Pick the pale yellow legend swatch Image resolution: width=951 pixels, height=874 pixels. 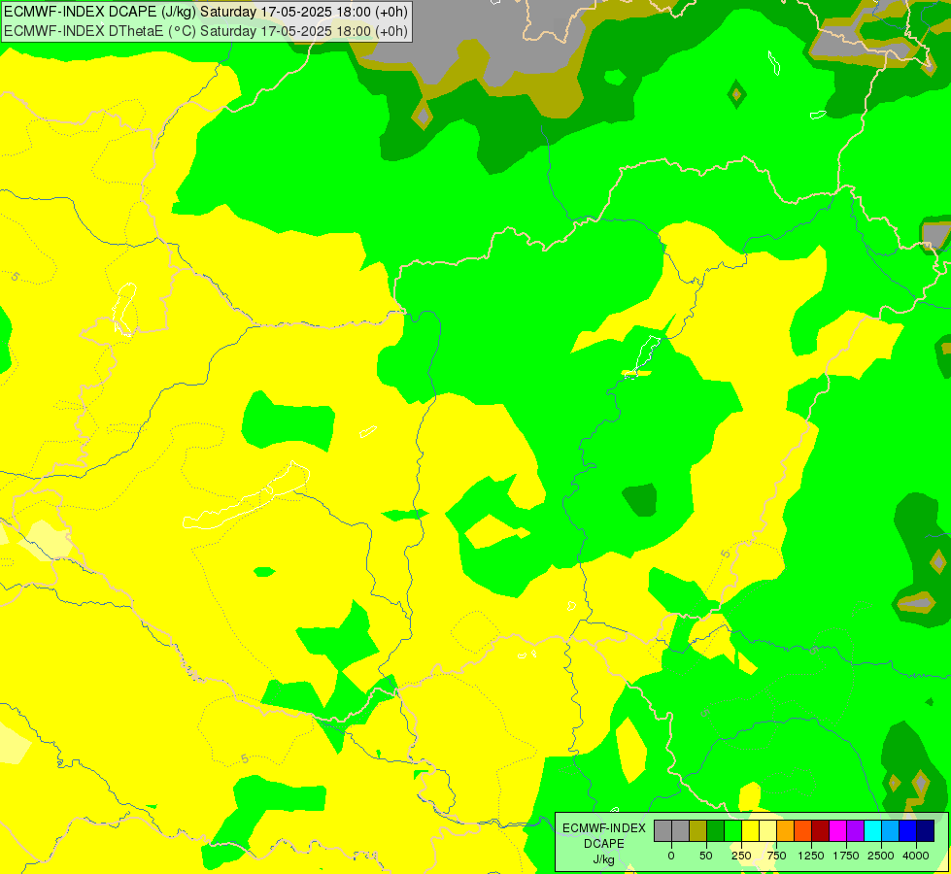click(x=767, y=830)
